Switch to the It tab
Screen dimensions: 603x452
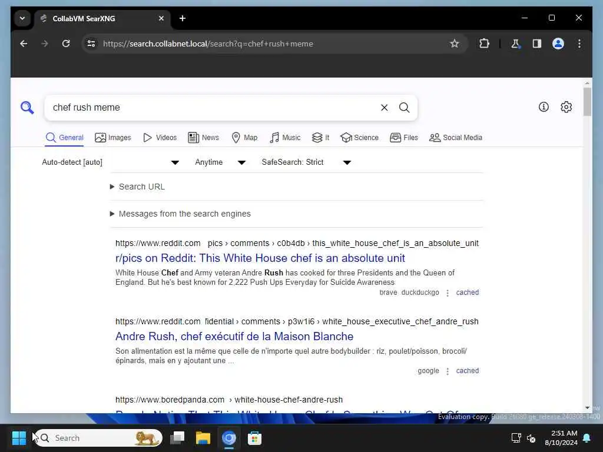(321, 138)
